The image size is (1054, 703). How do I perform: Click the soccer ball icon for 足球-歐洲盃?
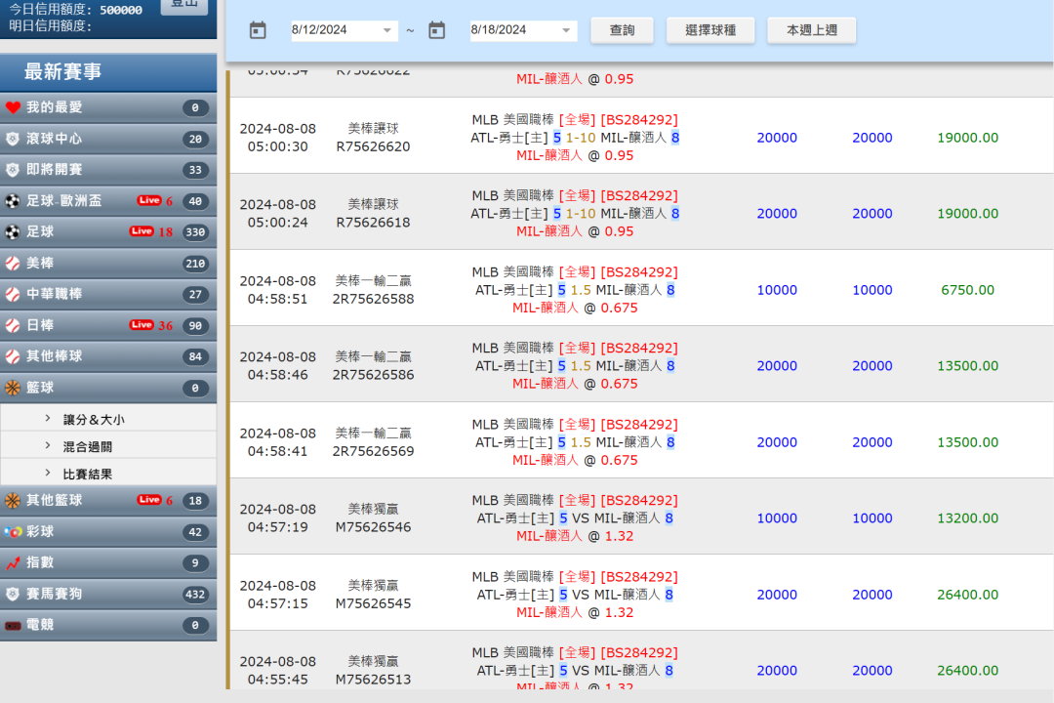pos(13,201)
